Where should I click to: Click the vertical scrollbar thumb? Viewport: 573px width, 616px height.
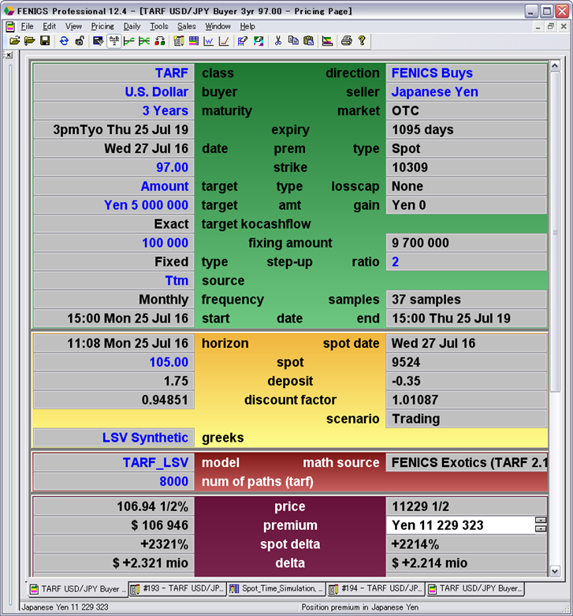pyautogui.click(x=555, y=232)
